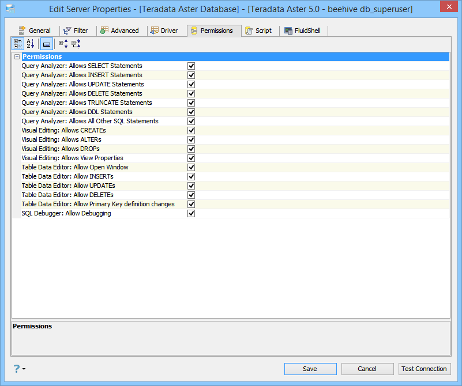Uncheck Allow Open Window checkbox

[x=191, y=168]
